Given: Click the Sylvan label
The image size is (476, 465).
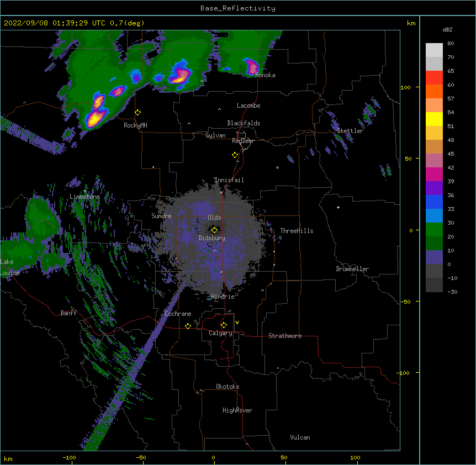Looking at the screenshot, I should pos(215,135).
